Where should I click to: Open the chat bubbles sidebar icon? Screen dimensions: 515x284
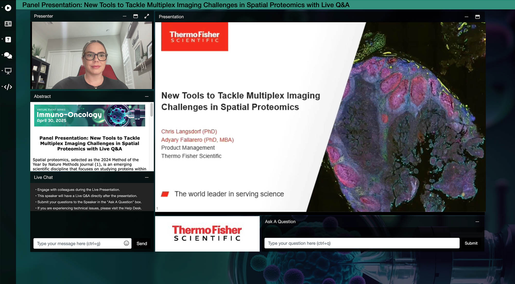(x=8, y=55)
